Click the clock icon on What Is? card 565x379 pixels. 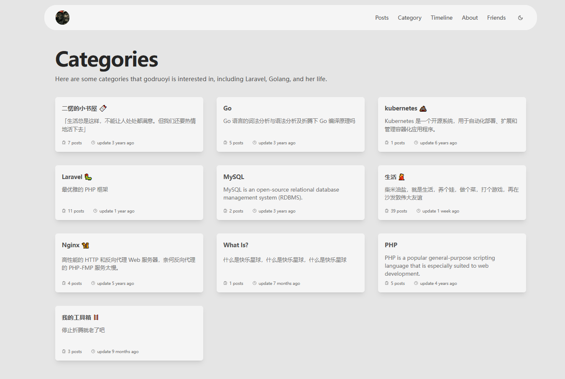(x=254, y=283)
